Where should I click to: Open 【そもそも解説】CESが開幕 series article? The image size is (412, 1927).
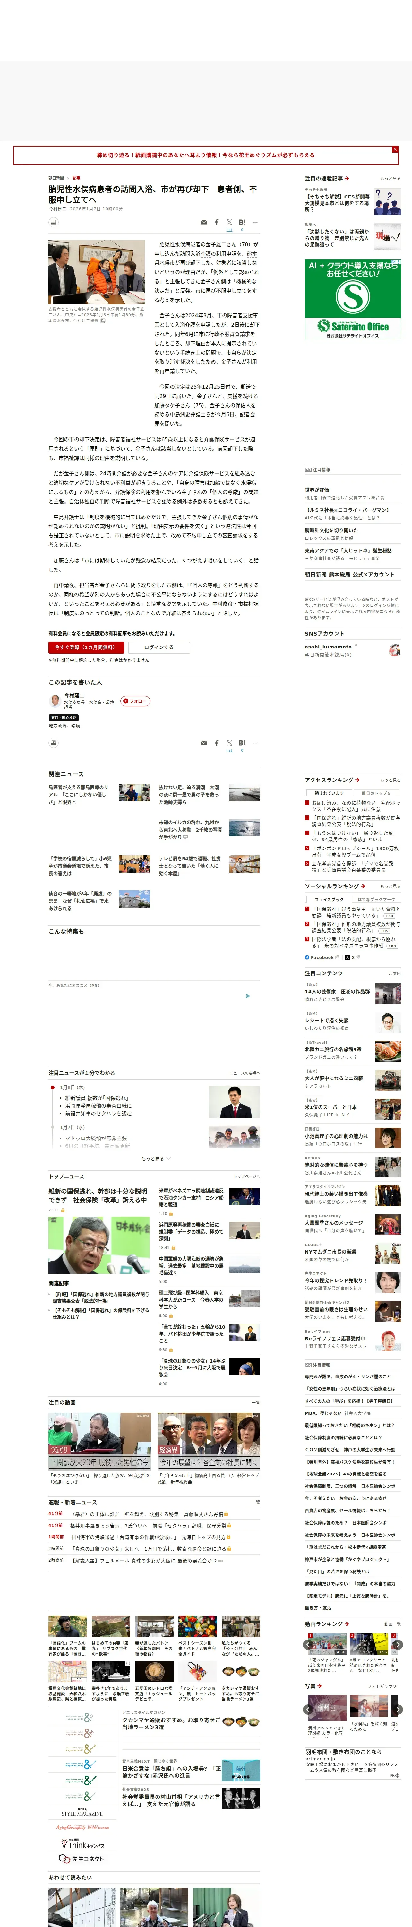pos(338,204)
